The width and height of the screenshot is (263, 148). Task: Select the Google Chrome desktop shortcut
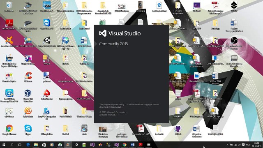point(9,130)
